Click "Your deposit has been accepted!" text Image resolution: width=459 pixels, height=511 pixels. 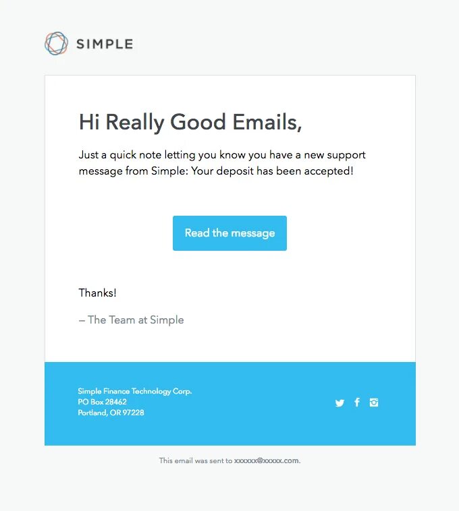point(272,171)
